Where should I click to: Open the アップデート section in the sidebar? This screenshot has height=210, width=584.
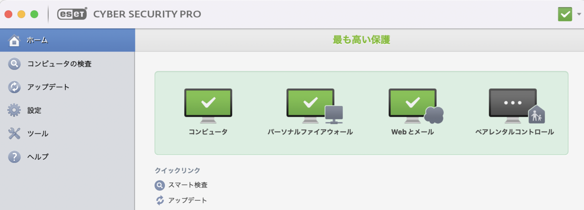[x=67, y=87]
